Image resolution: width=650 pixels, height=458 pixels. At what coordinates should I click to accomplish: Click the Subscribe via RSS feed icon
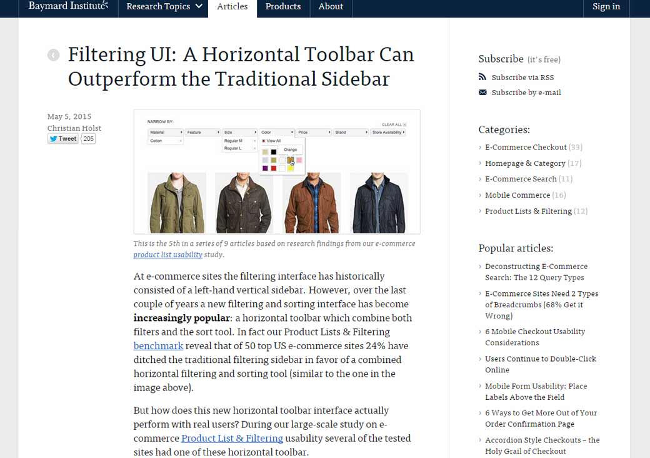[482, 77]
